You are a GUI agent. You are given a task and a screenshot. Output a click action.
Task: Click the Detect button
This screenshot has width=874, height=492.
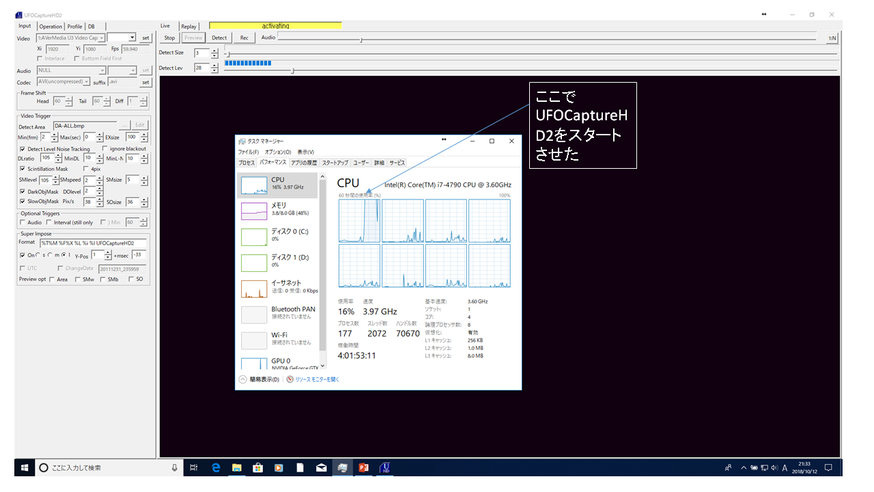click(x=219, y=38)
